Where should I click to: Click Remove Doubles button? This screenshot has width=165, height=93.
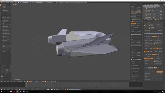click(x=6, y=48)
